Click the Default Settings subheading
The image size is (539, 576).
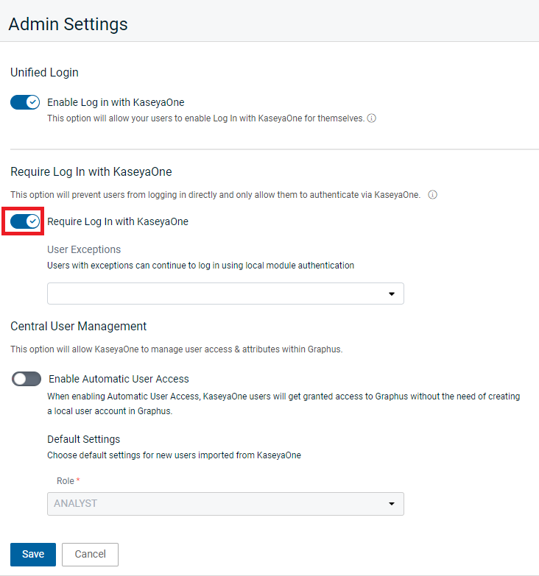[x=83, y=439]
